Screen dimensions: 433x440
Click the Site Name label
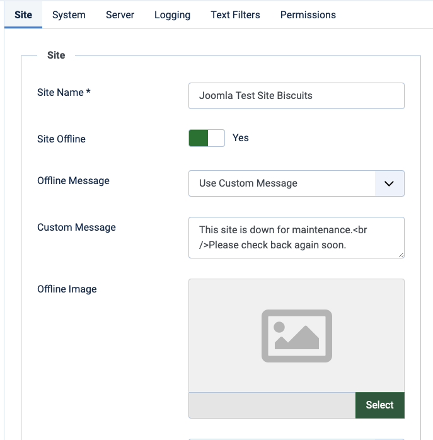pyautogui.click(x=64, y=92)
